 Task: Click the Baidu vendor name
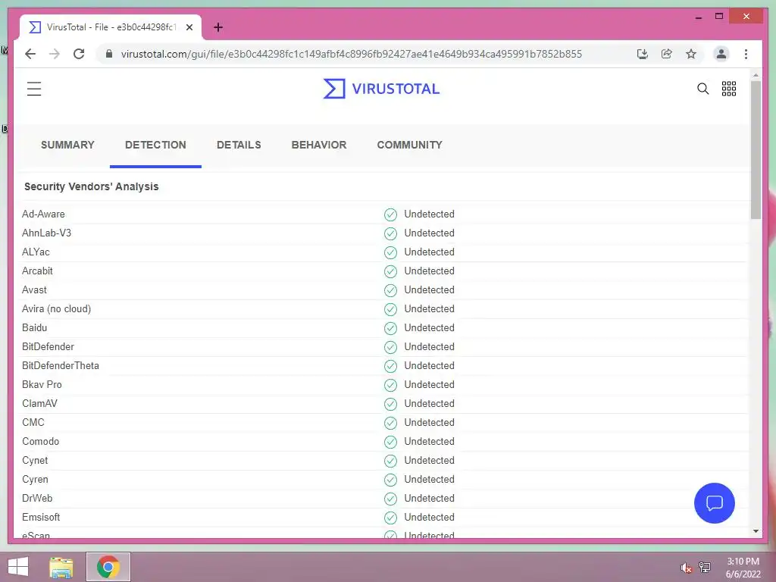[34, 327]
